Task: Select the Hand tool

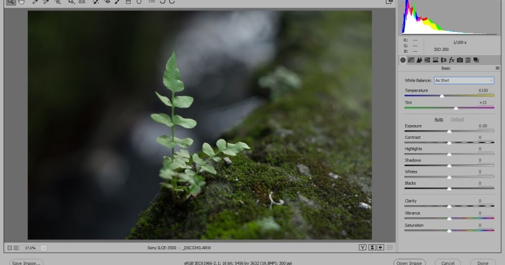Action: (22, 2)
